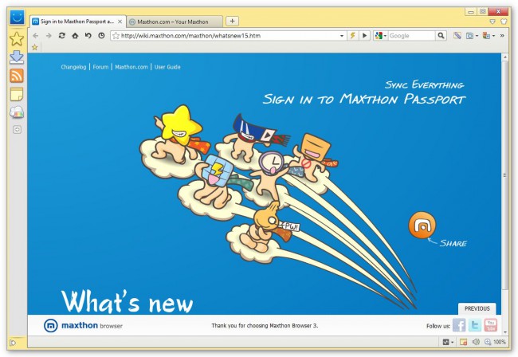The image size is (518, 357).
Task: Click the Sign in to Maxthon Passport heading
Action: [364, 99]
